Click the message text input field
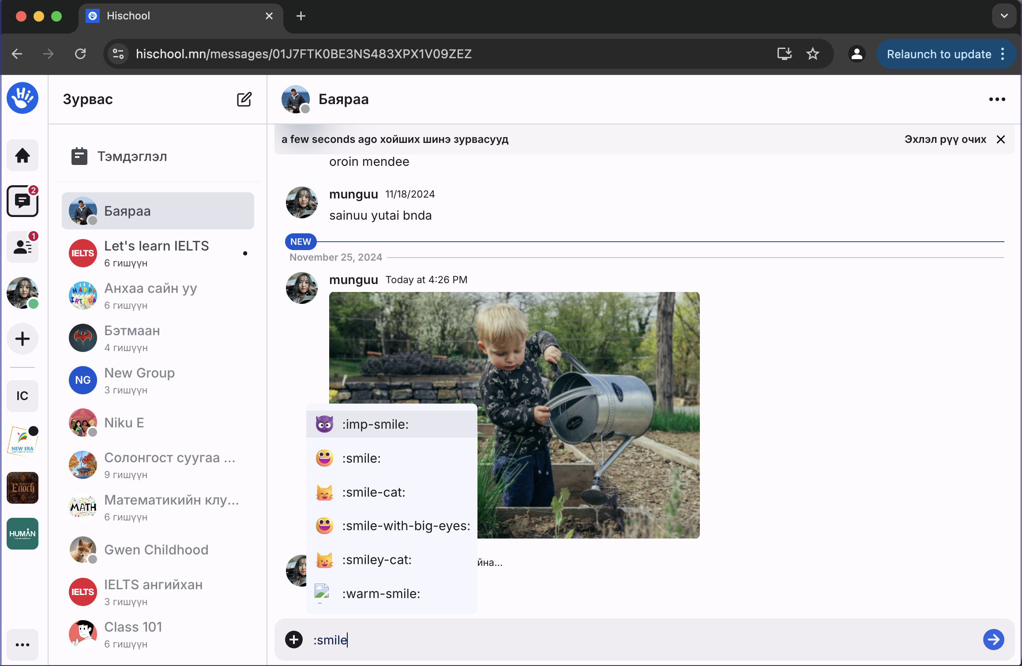Screen dimensions: 1022x666 tap(640, 640)
